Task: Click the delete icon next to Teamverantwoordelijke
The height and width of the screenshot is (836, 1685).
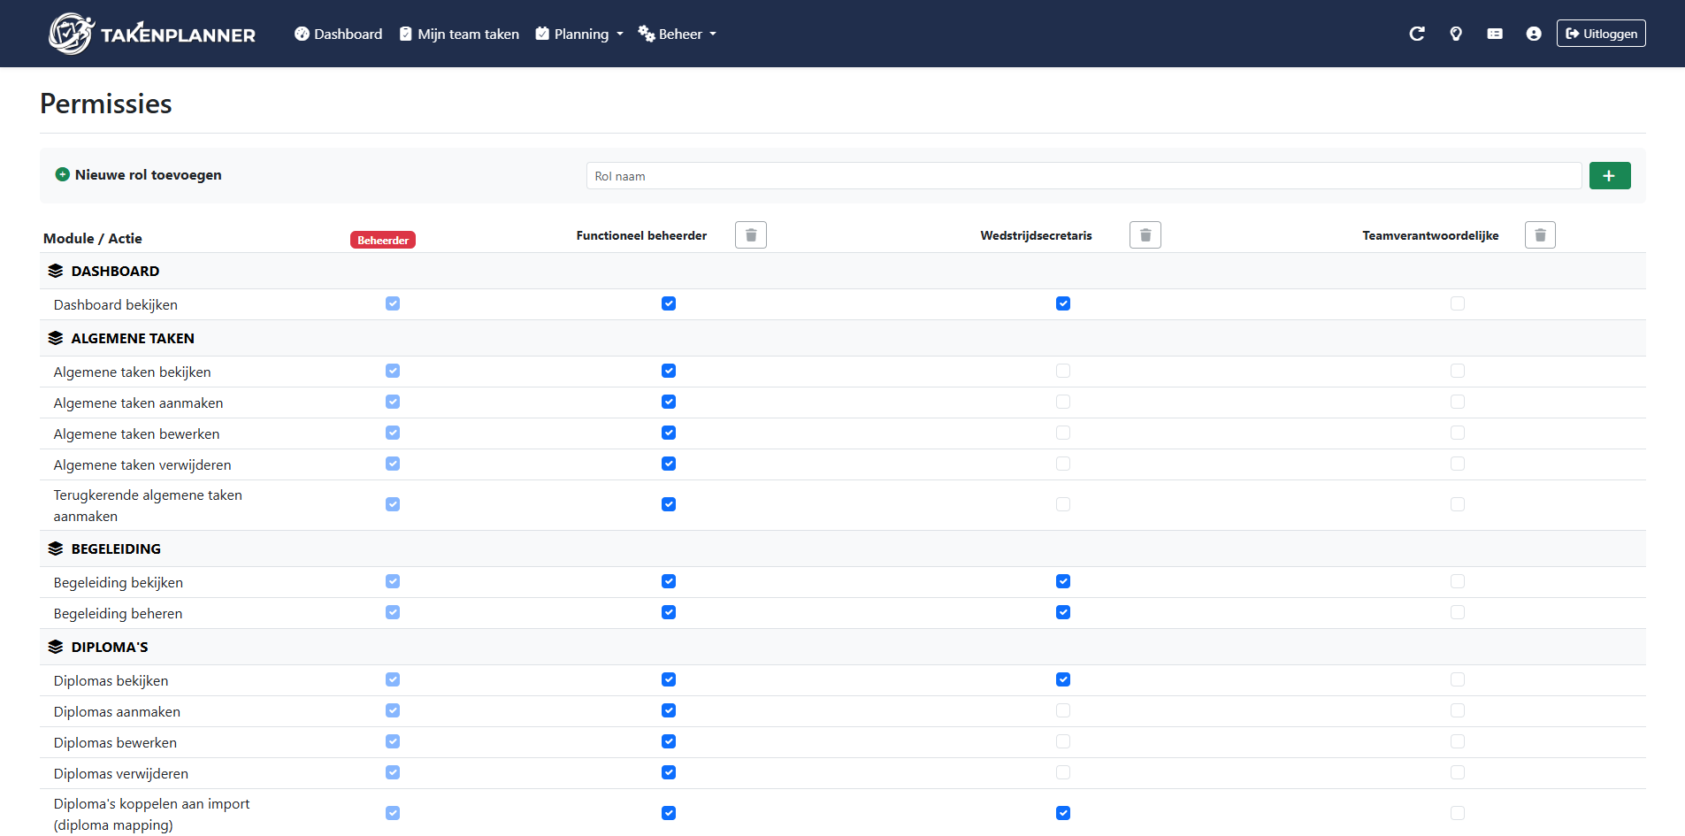Action: coord(1540,234)
